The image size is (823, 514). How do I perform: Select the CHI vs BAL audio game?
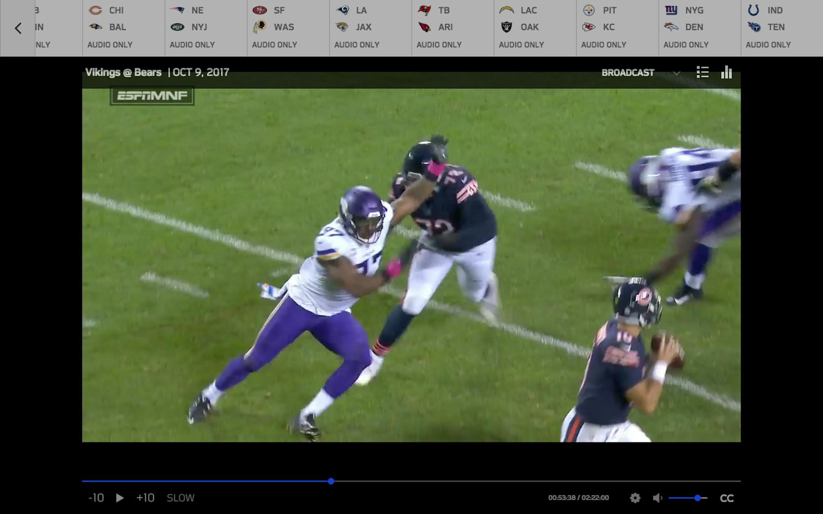click(123, 28)
